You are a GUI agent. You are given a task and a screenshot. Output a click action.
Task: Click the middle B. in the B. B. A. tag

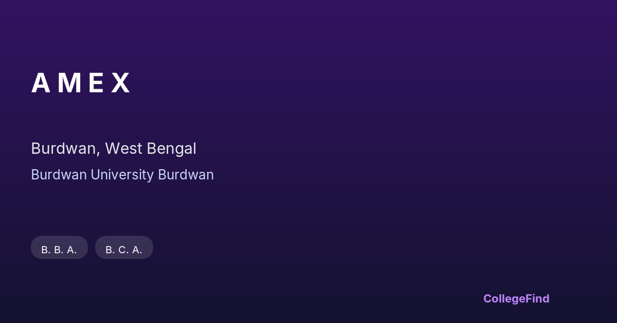(58, 250)
